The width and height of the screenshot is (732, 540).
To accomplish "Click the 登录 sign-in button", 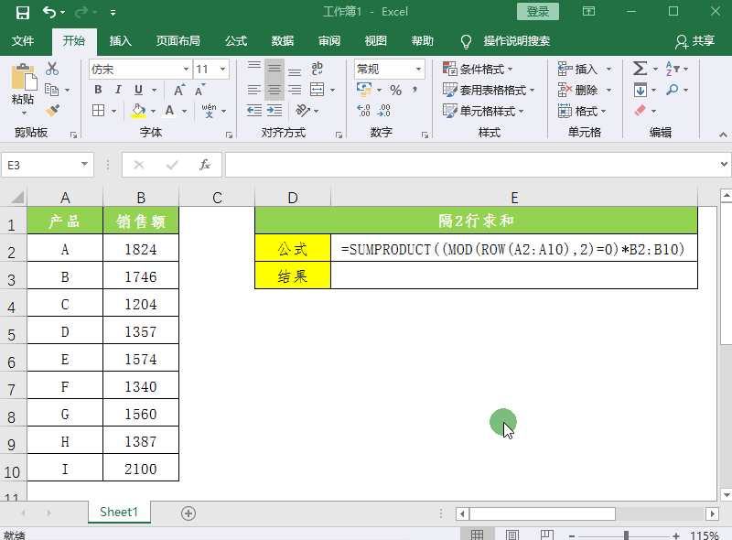I will click(538, 12).
